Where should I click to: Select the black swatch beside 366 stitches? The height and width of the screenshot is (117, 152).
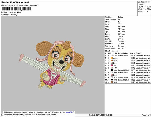point(112,70)
